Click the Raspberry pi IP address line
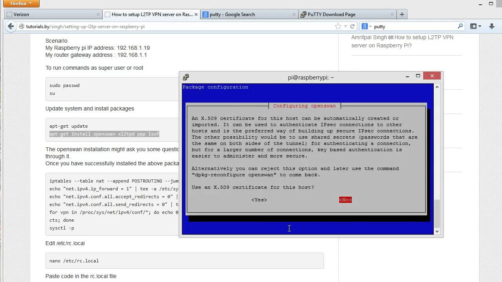 click(x=98, y=48)
